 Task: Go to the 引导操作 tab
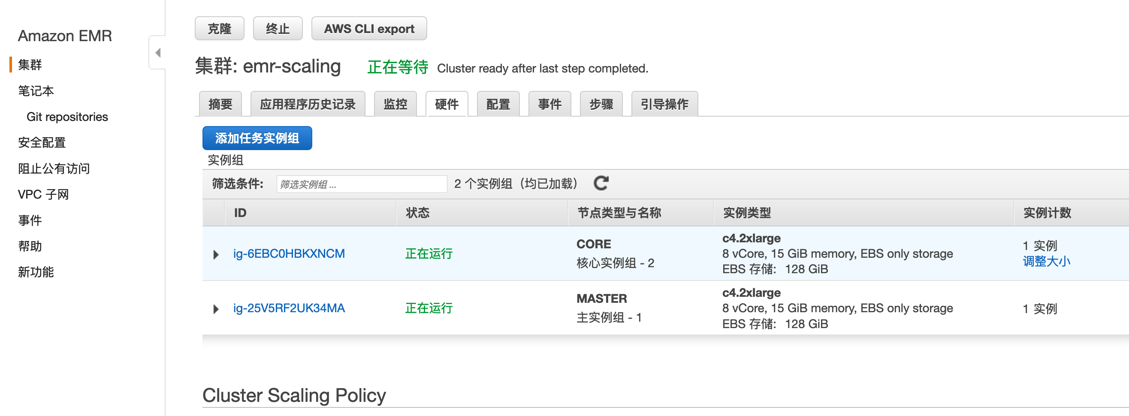pos(664,104)
